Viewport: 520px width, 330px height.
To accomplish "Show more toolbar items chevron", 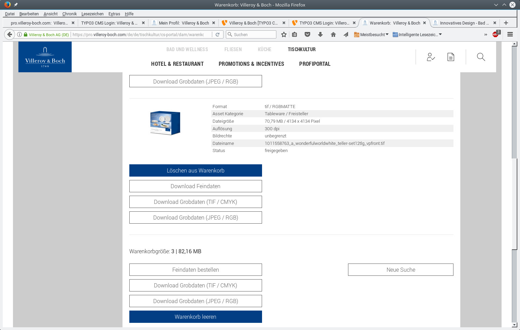I will (x=486, y=34).
